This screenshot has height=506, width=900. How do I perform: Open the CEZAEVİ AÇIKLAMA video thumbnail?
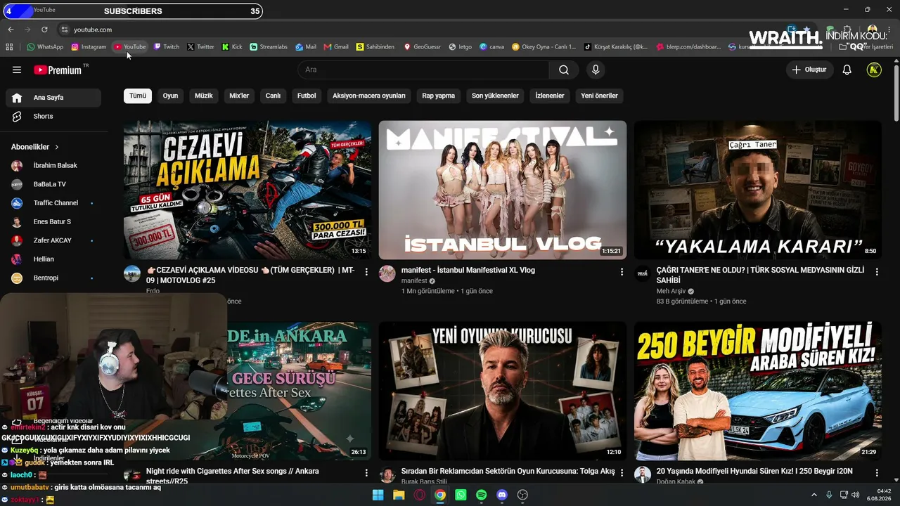[x=247, y=190]
